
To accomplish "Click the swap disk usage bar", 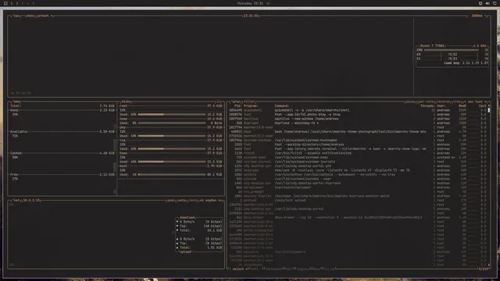I will (172, 123).
